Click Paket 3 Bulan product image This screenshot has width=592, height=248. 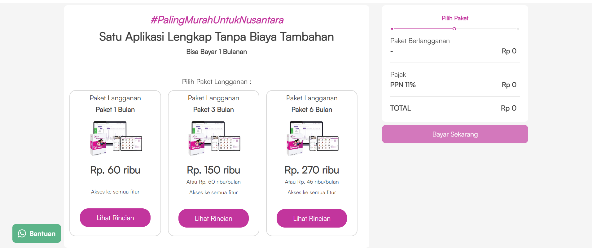click(214, 138)
